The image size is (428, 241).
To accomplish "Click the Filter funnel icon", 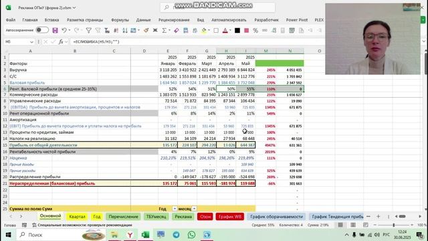I will [x=88, y=30].
